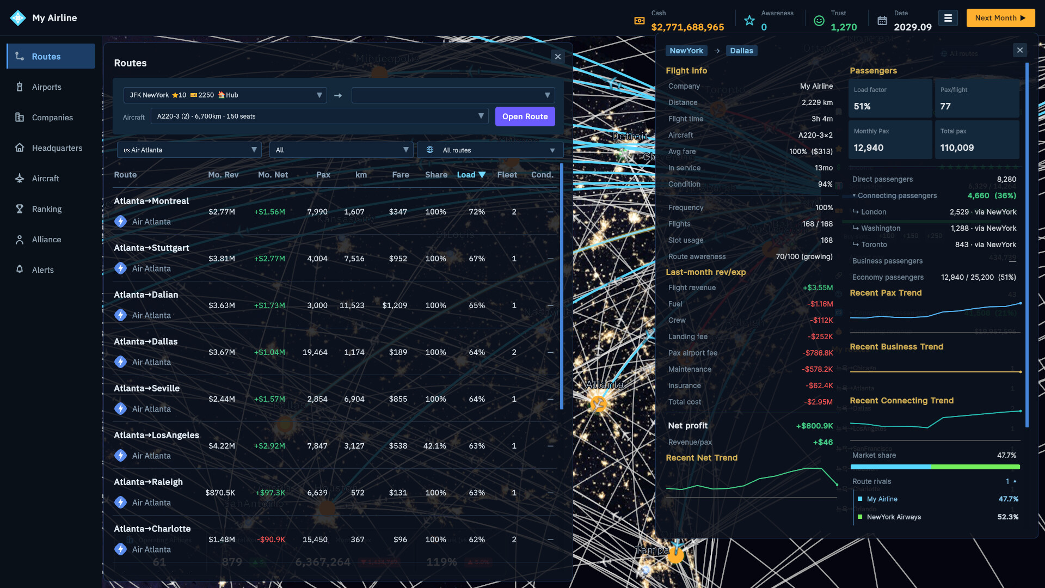Open the hamburger menu in the top bar
Image resolution: width=1045 pixels, height=588 pixels.
coord(948,18)
